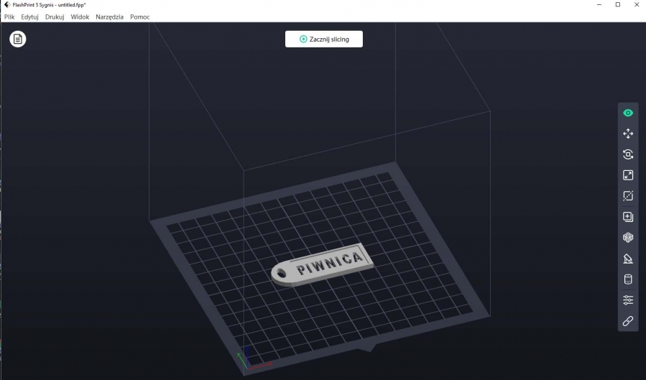Select the PIWNICA keychain model
Screen dimensions: 646x380
click(x=322, y=264)
